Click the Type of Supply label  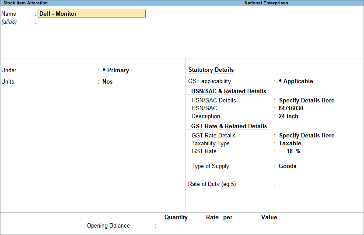tap(210, 166)
